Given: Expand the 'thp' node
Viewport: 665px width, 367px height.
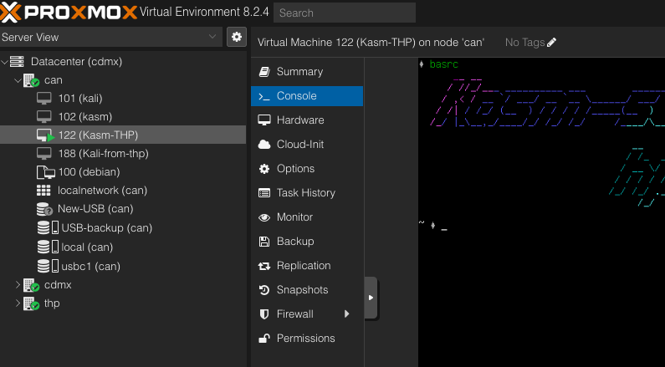Looking at the screenshot, I should tap(18, 303).
